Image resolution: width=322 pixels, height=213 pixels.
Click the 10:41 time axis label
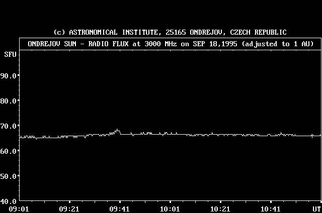(x=270, y=208)
